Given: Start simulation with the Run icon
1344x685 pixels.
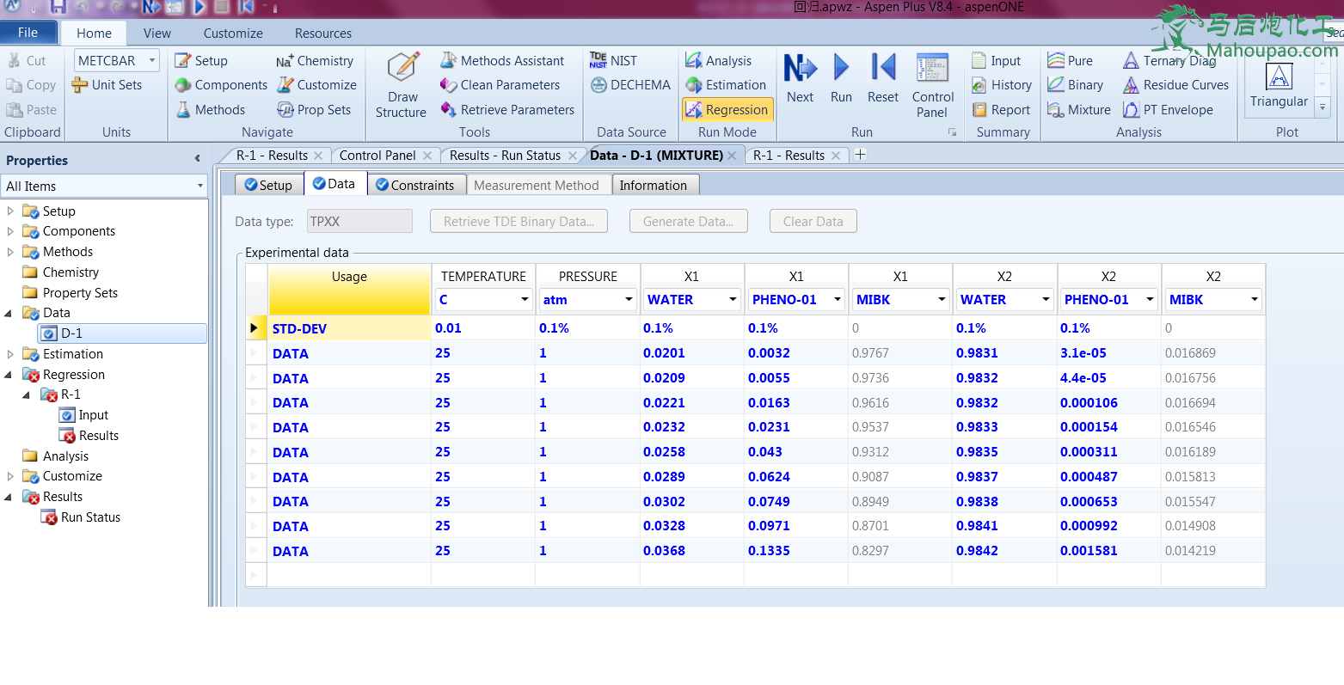Looking at the screenshot, I should pyautogui.click(x=841, y=77).
